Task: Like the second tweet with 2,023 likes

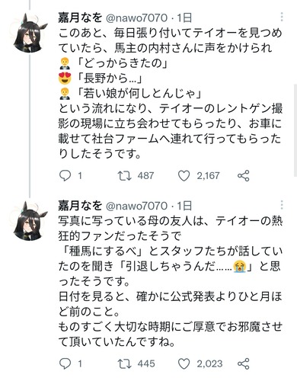Action: point(184,363)
